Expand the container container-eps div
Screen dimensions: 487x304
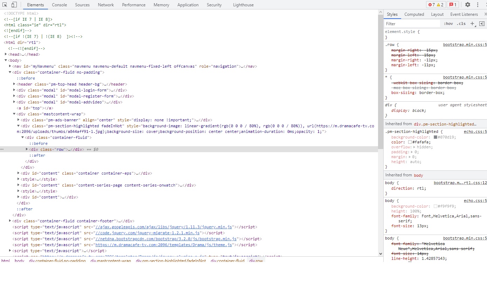(x=19, y=173)
